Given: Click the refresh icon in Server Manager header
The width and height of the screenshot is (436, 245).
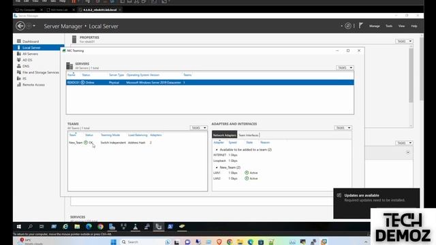Looking at the screenshot, I should (348, 26).
